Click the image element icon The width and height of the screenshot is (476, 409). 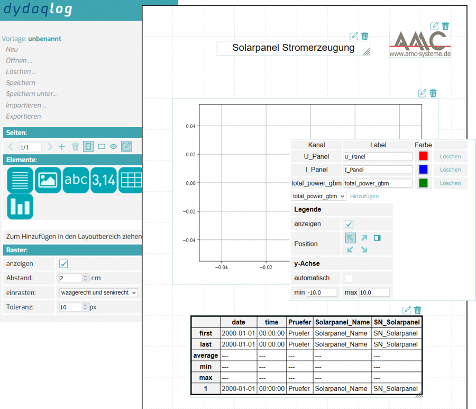pos(48,180)
